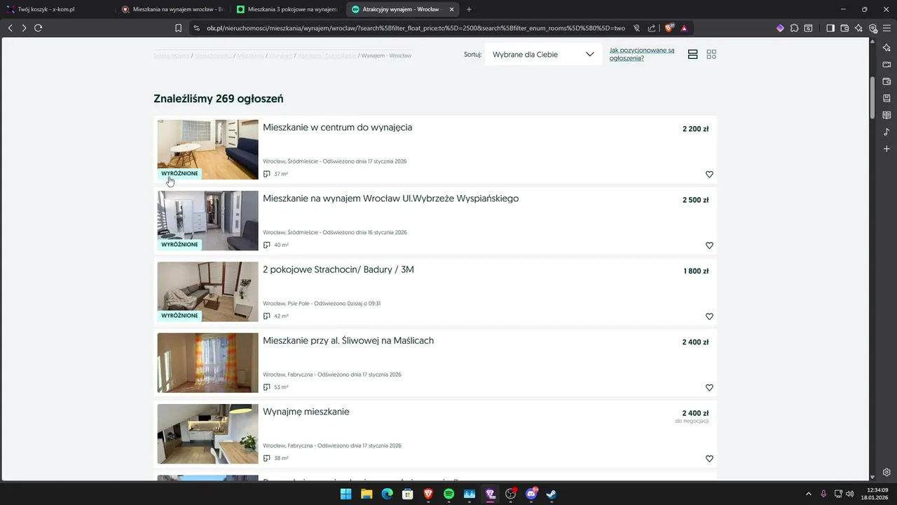
Task: Bookmark this page via address bar icon
Action: pyautogui.click(x=178, y=28)
